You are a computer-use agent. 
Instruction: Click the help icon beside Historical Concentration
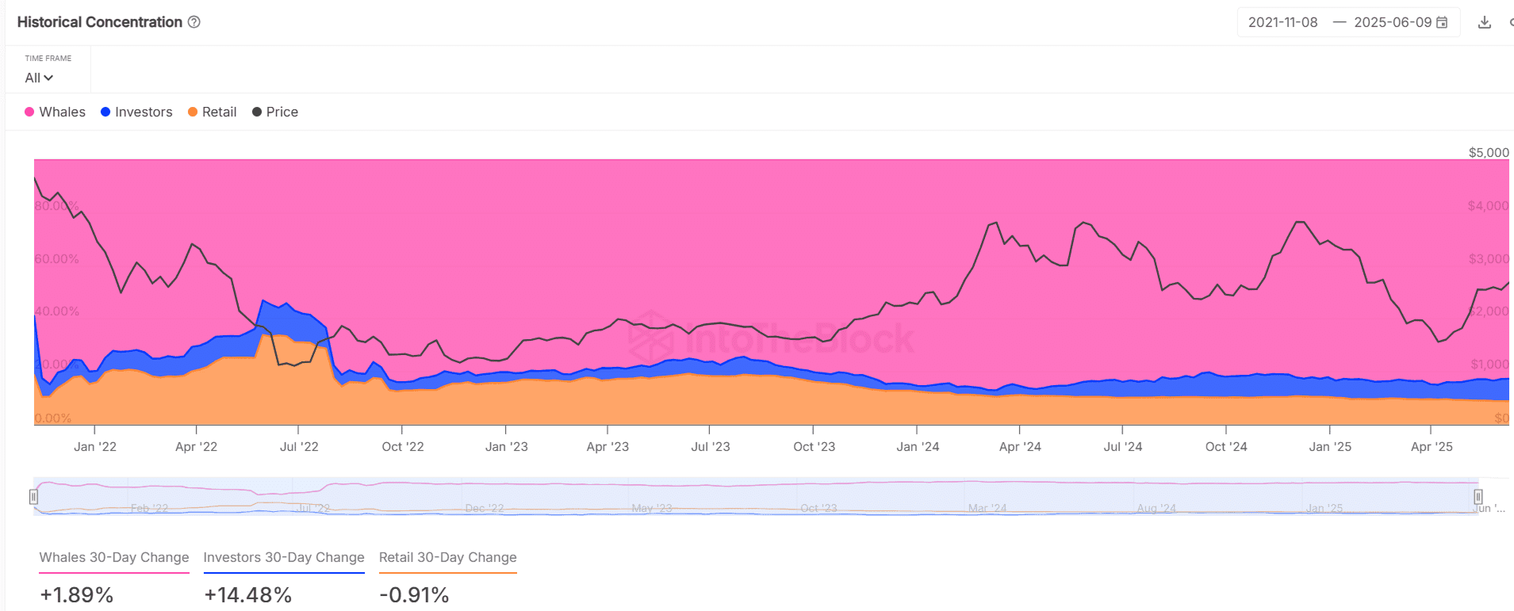click(x=194, y=22)
